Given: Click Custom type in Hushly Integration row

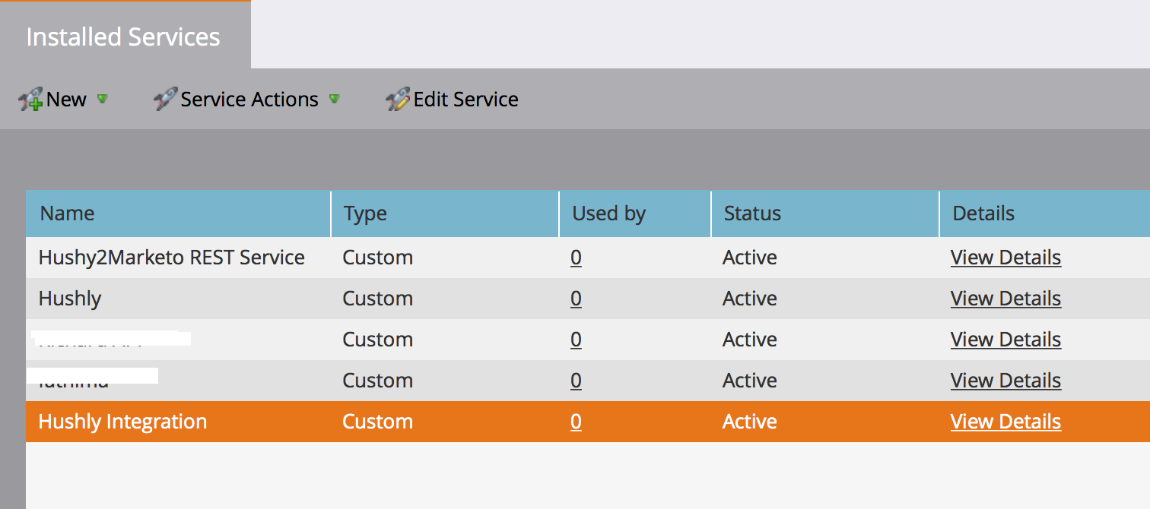Looking at the screenshot, I should coord(378,422).
